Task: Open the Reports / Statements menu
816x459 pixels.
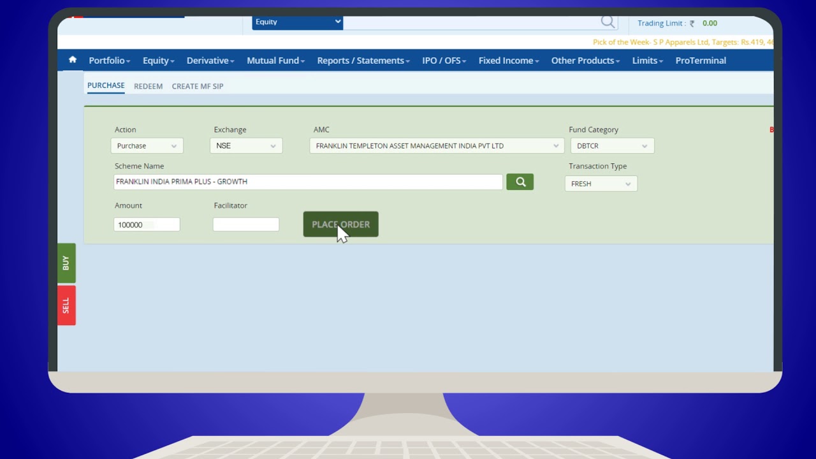Action: coord(363,61)
